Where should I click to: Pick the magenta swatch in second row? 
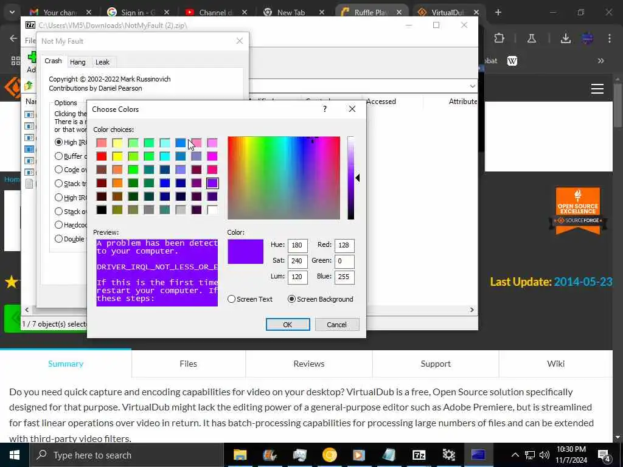[x=212, y=156]
